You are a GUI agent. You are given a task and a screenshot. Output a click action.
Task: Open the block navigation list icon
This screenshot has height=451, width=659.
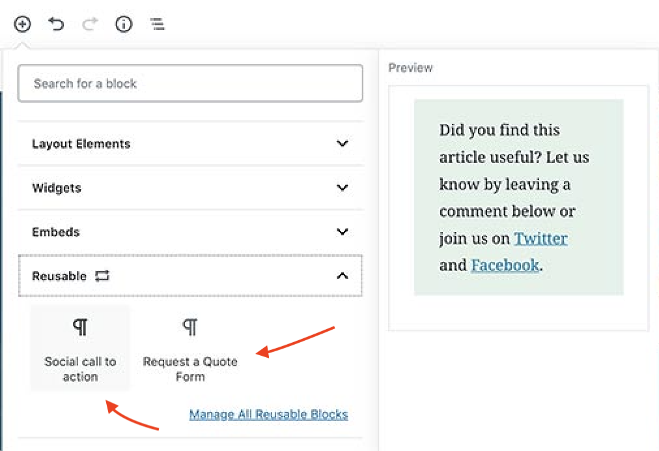coord(157,24)
